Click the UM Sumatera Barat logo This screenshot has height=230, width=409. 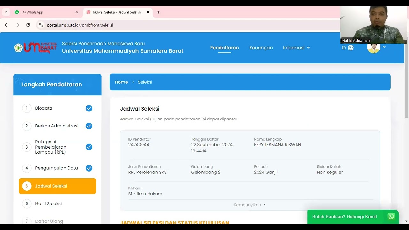(x=35, y=48)
